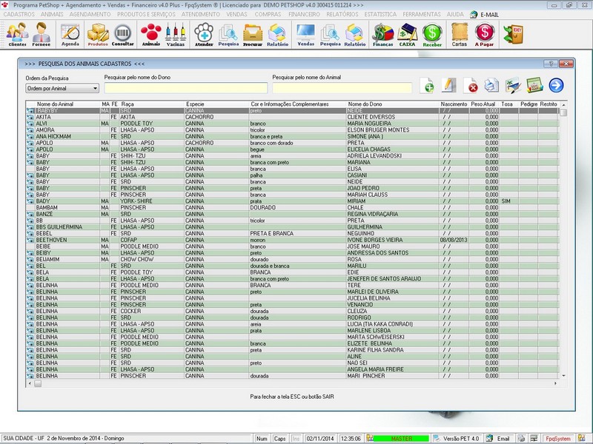Click the blue arrow exit icon
Image resolution: width=593 pixels, height=444 pixels.
pos(554,84)
